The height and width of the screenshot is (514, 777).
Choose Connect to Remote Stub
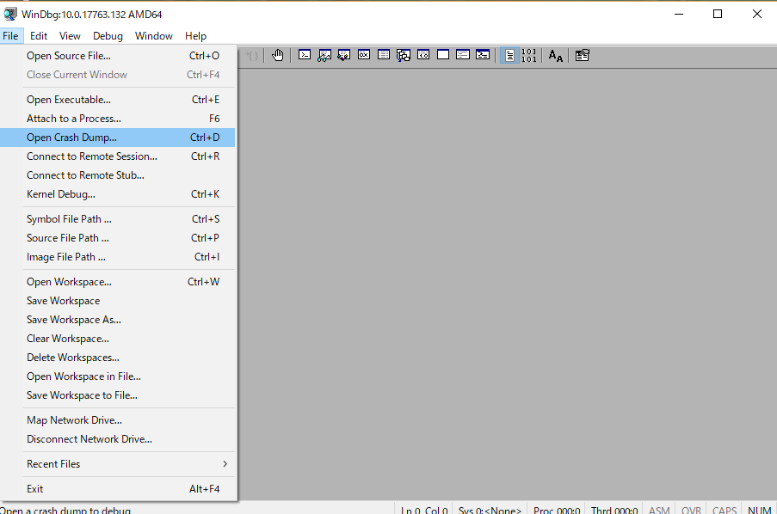[x=117, y=174]
